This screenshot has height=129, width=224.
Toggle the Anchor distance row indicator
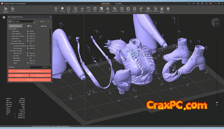click(28, 34)
